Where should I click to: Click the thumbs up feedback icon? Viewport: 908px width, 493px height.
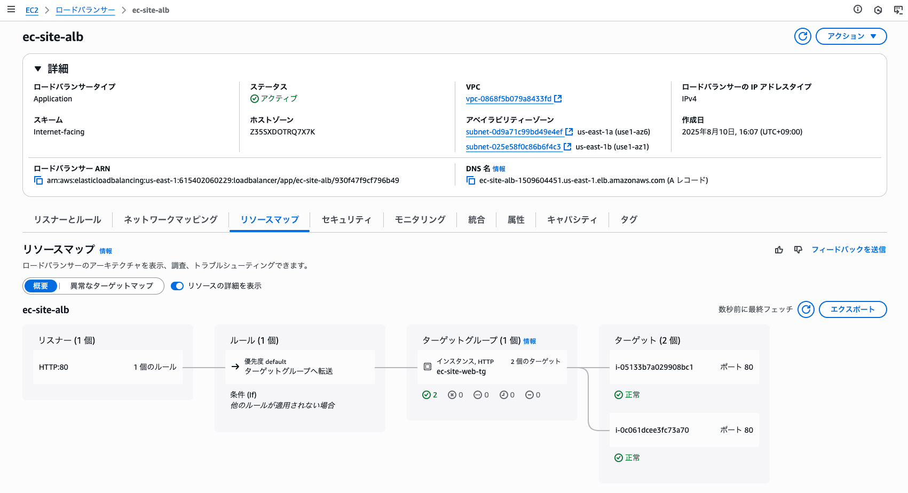pyautogui.click(x=779, y=250)
